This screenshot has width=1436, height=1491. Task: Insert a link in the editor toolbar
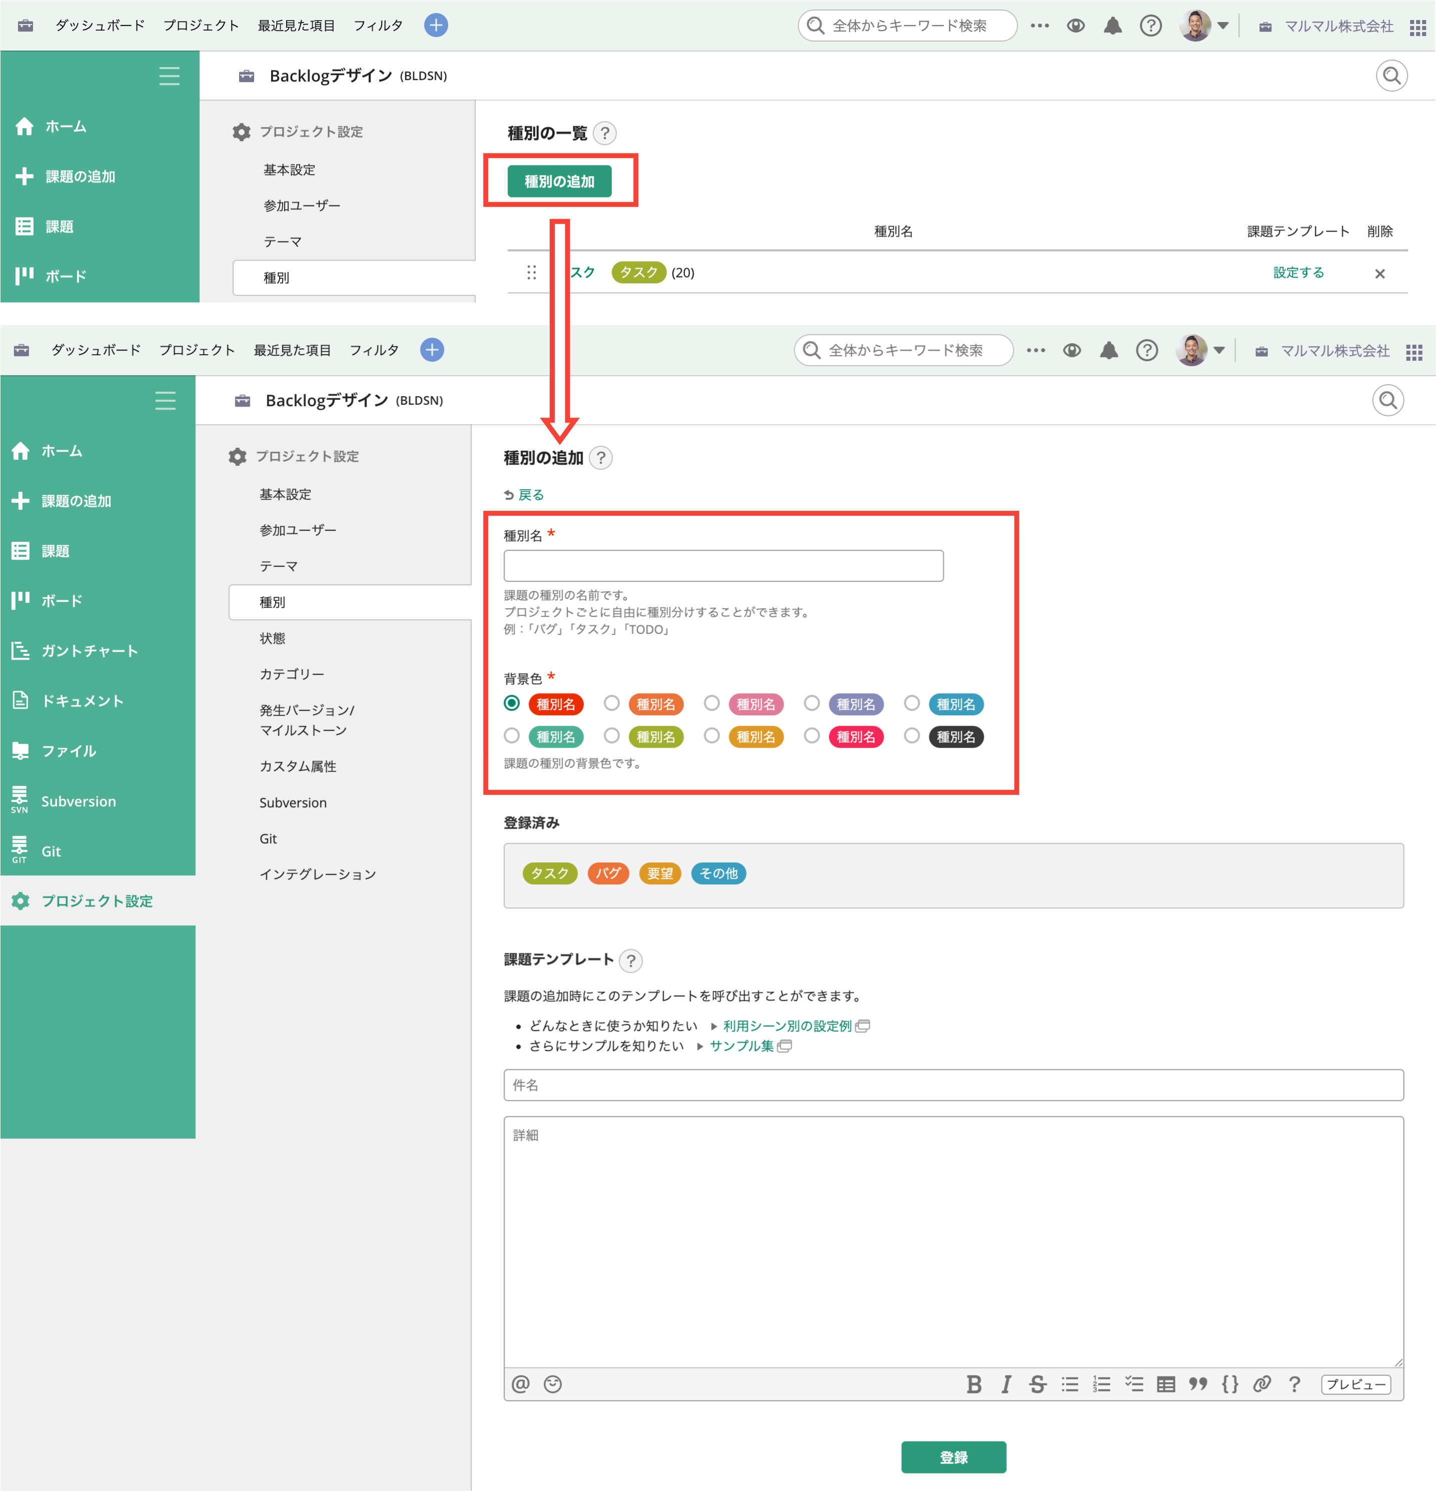1262,1384
